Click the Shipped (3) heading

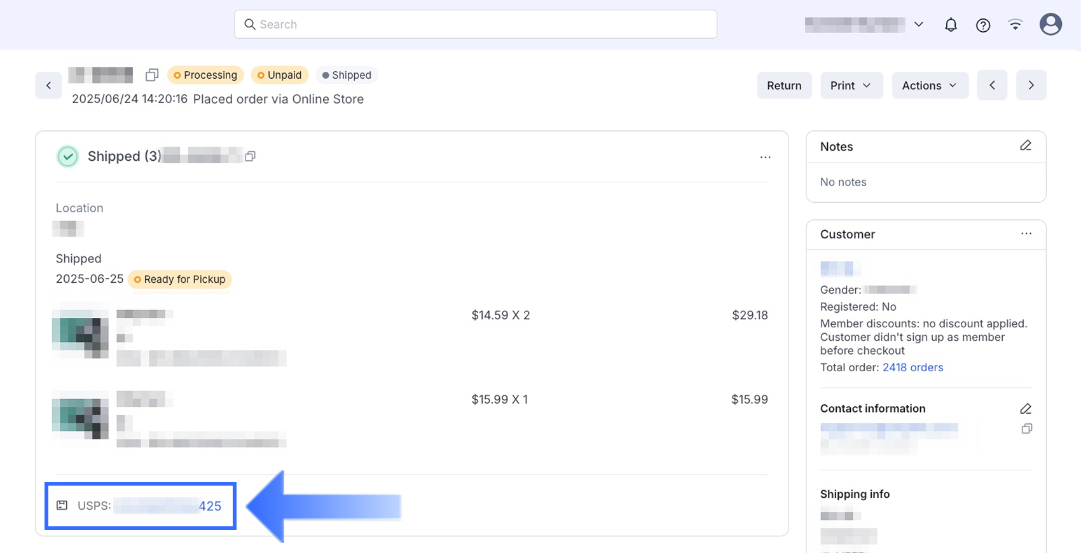tap(125, 156)
